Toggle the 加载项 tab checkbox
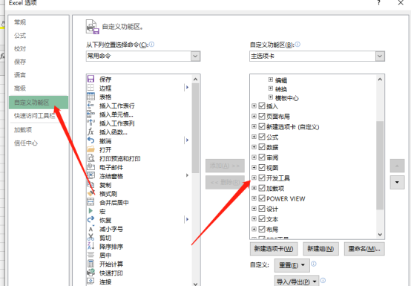The height and width of the screenshot is (286, 411). (262, 188)
